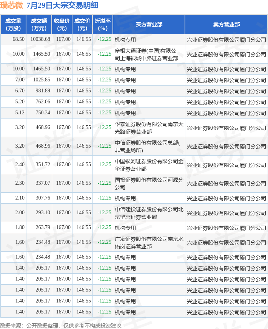The image size is (268, 329).
Task: Select the 收盘价(元) column header
Action: pos(62,24)
